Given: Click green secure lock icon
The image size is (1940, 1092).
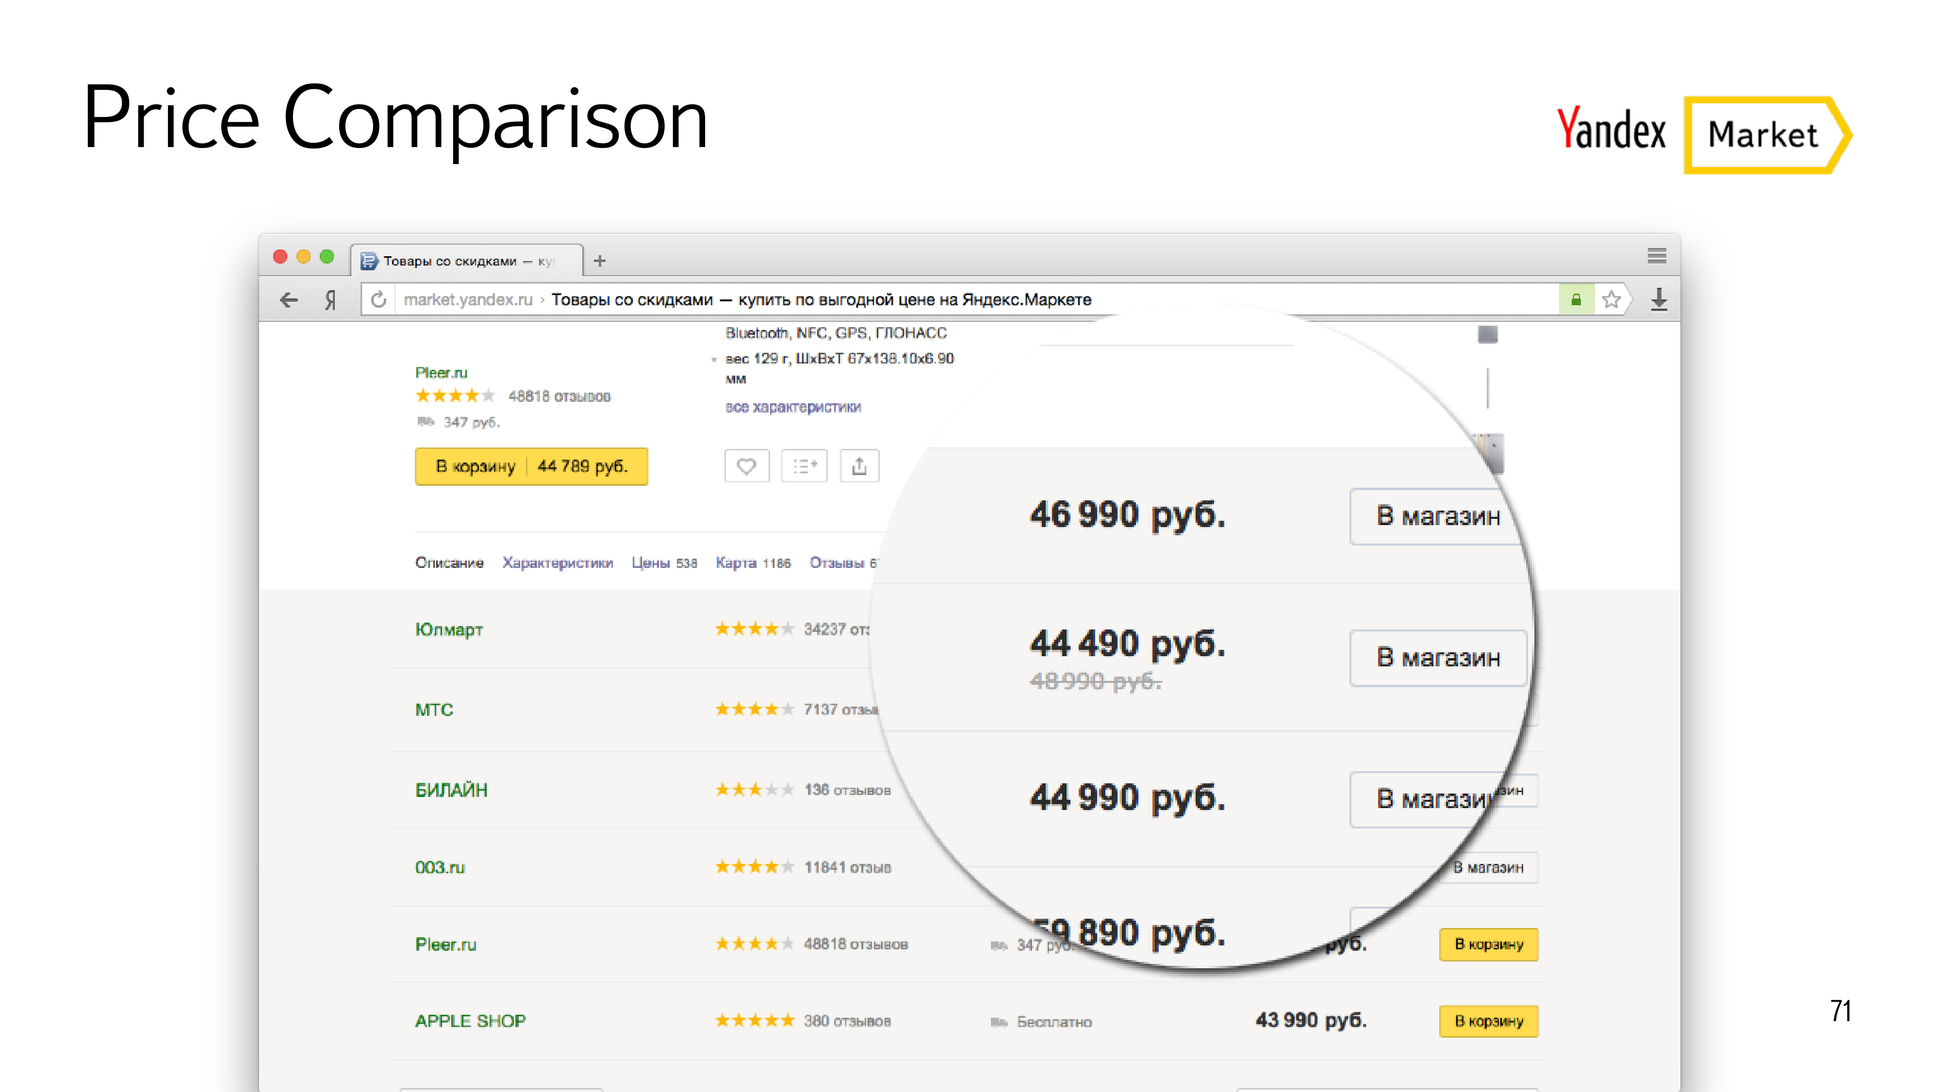Looking at the screenshot, I should pyautogui.click(x=1576, y=300).
